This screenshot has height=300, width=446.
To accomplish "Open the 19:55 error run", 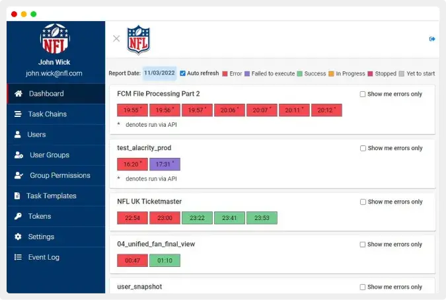I will point(133,110).
